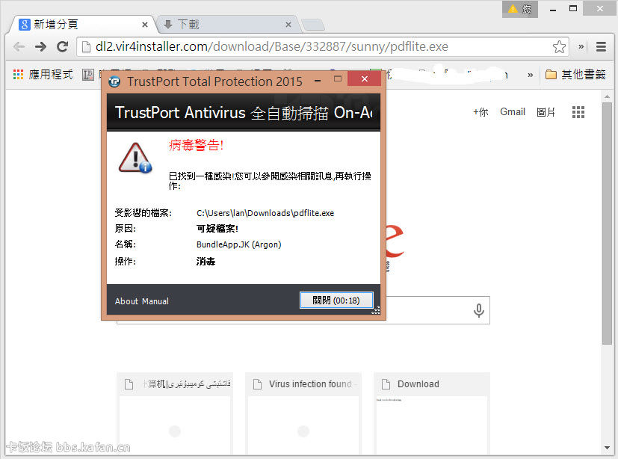Open the Manual link in TrustPort dialog

tap(155, 301)
